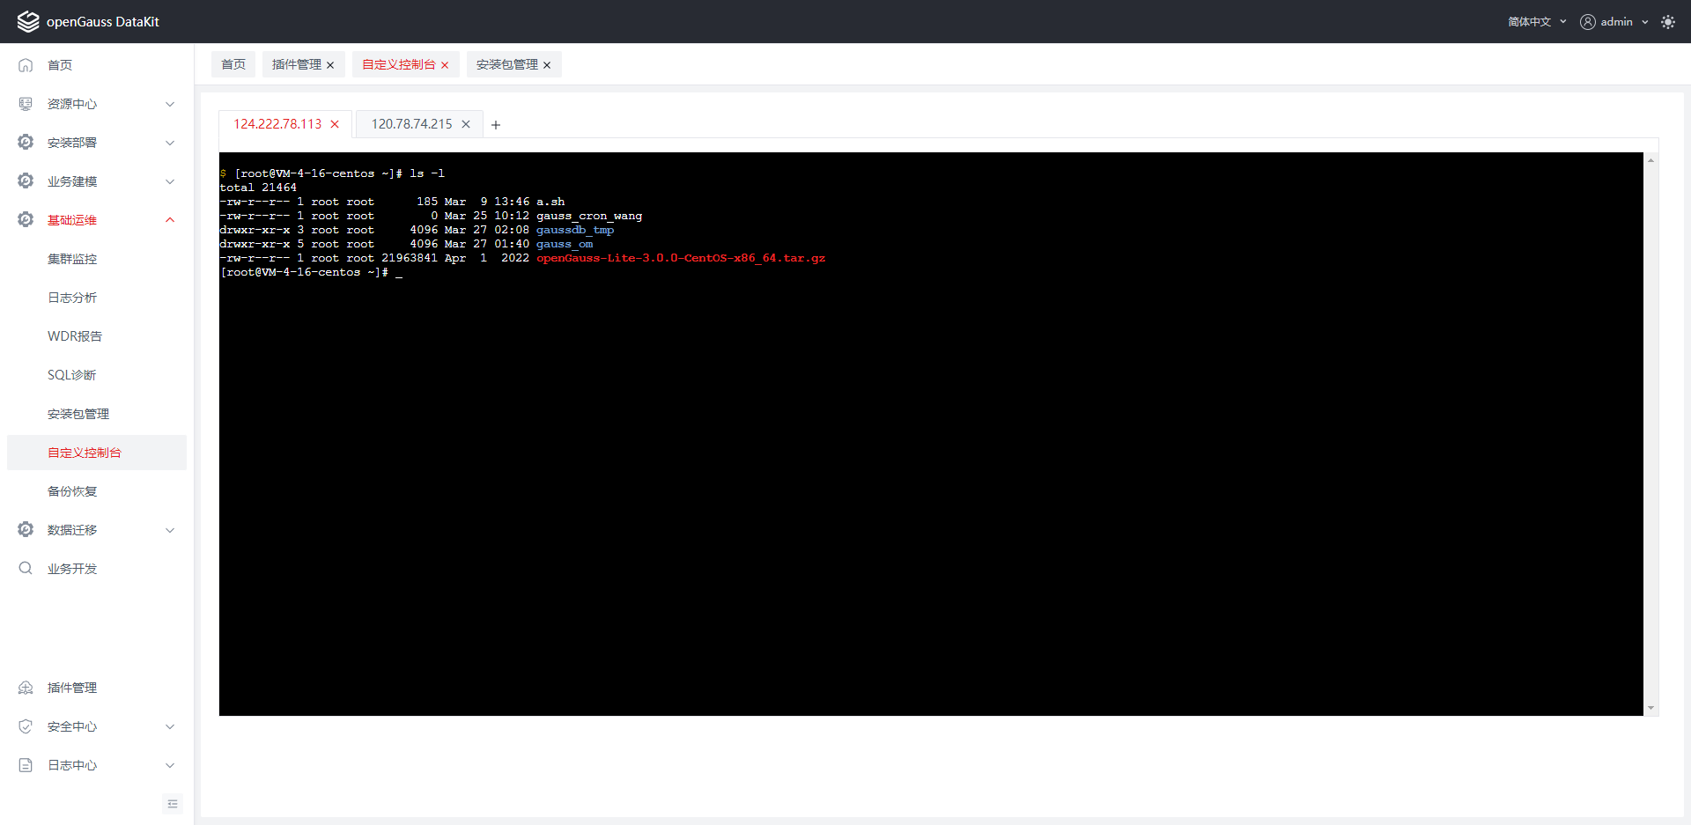
Task: Click the 安全中心 shield icon
Action: 26,726
